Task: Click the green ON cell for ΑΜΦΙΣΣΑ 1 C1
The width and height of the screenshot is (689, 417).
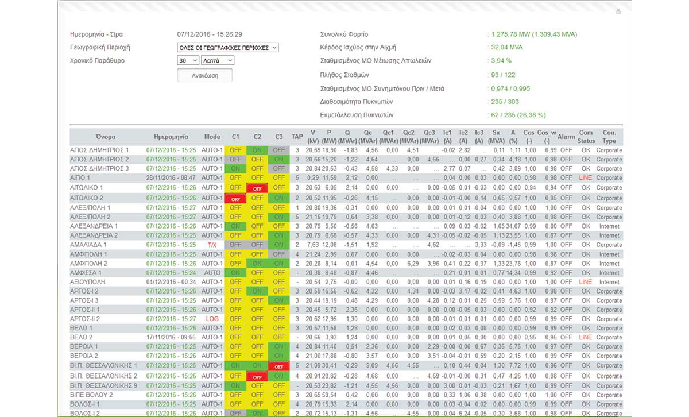Action: coord(235,272)
